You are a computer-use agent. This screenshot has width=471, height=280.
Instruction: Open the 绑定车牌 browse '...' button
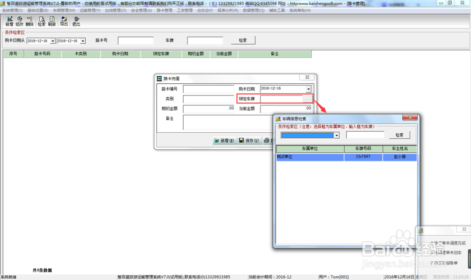coord(307,99)
